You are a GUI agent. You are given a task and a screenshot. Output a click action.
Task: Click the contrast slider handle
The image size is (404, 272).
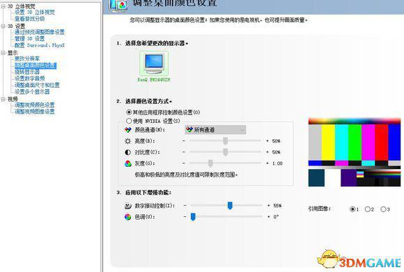click(226, 152)
